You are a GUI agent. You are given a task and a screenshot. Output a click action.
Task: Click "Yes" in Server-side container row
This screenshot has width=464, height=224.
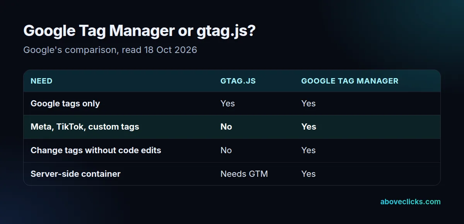(x=309, y=174)
